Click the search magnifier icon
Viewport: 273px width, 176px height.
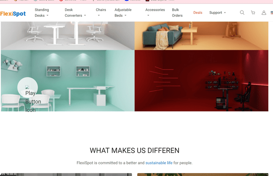tap(242, 13)
